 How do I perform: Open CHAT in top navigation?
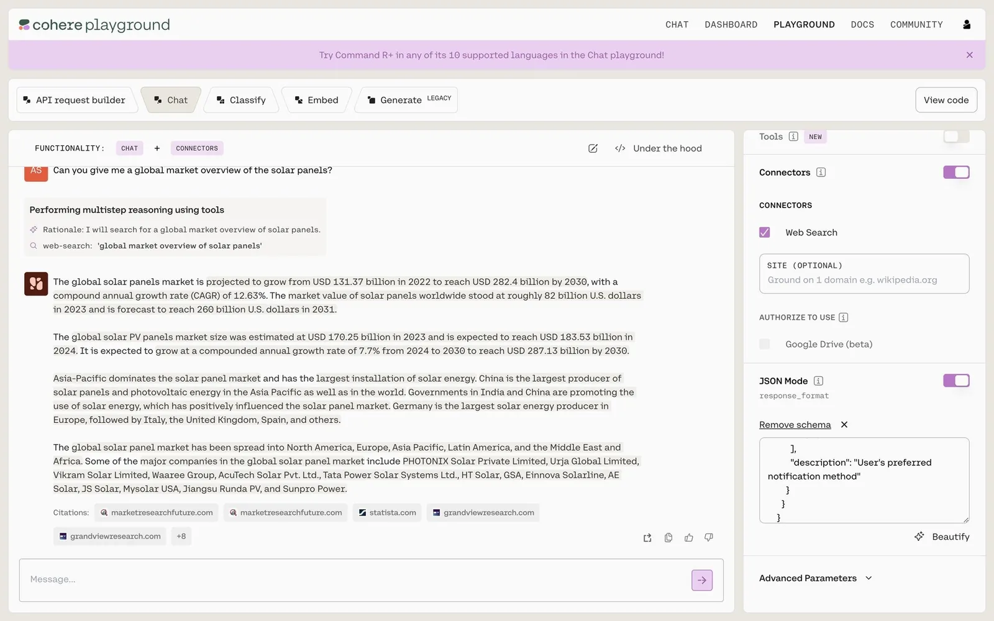[x=677, y=25]
